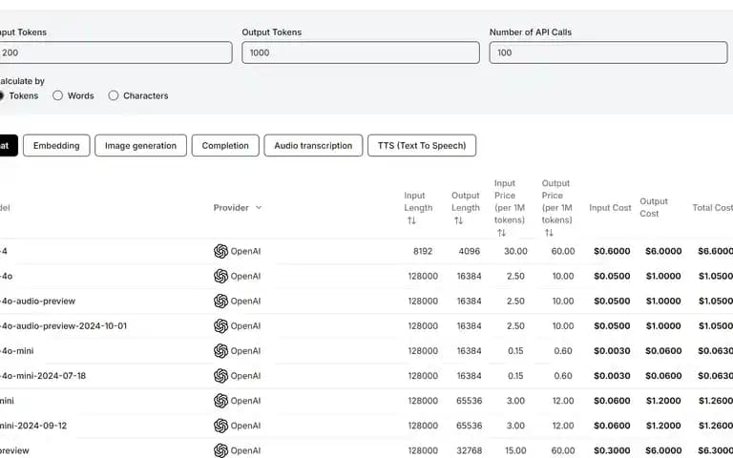Select the Words radio button
733x458 pixels.
pyautogui.click(x=57, y=95)
